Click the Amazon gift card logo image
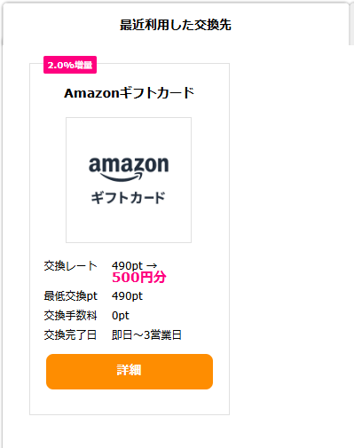This screenshot has width=354, height=448. tap(129, 180)
